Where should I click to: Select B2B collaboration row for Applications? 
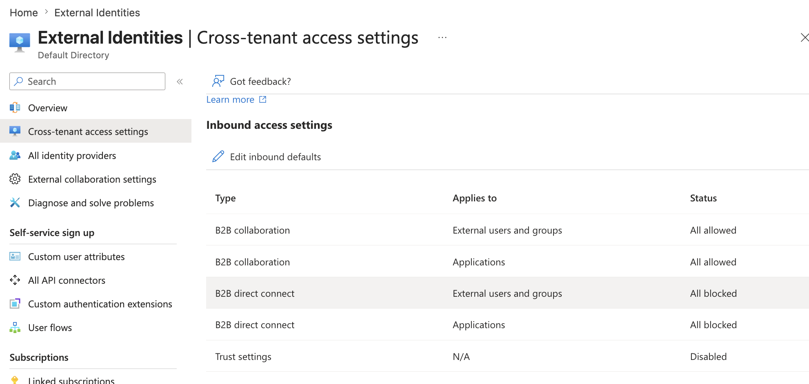pyautogui.click(x=507, y=262)
